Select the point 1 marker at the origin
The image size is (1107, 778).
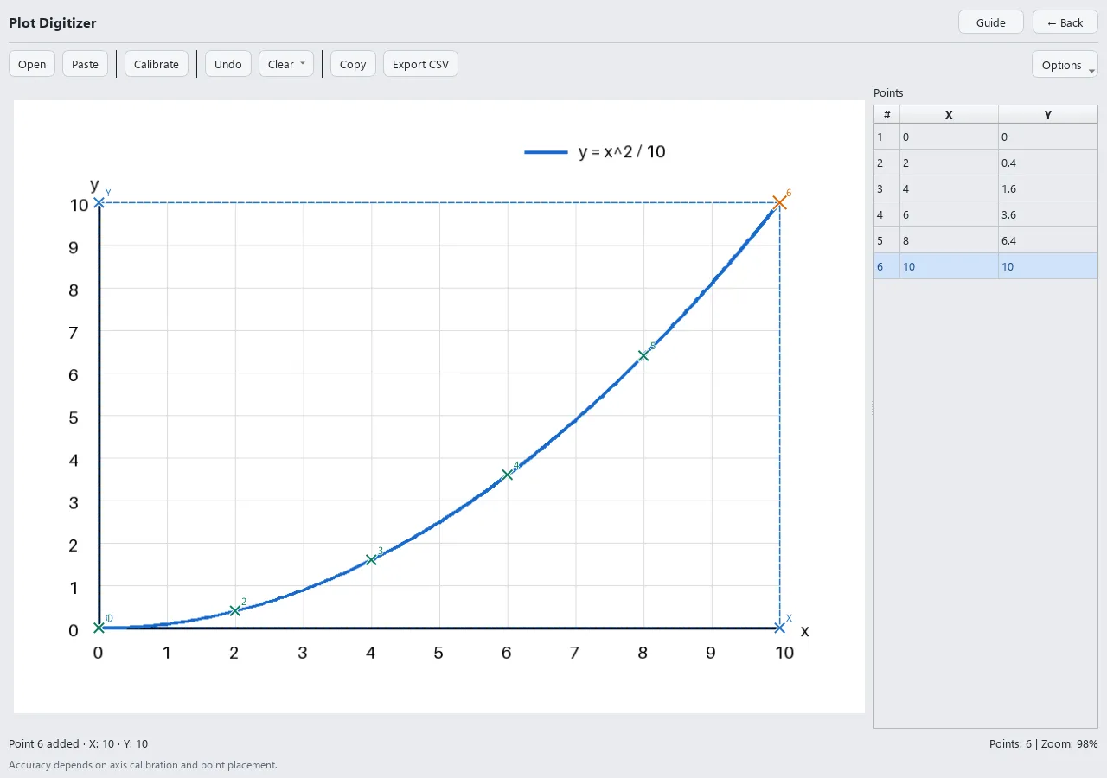tap(99, 628)
